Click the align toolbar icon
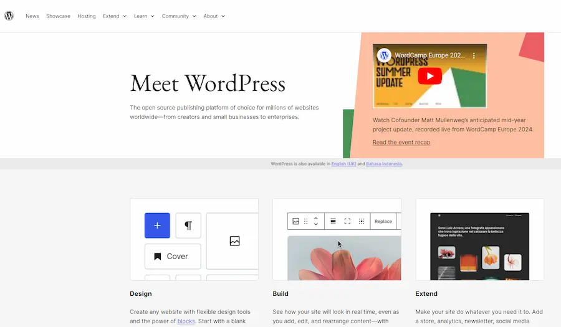Image resolution: width=561 pixels, height=327 pixels. [333, 221]
